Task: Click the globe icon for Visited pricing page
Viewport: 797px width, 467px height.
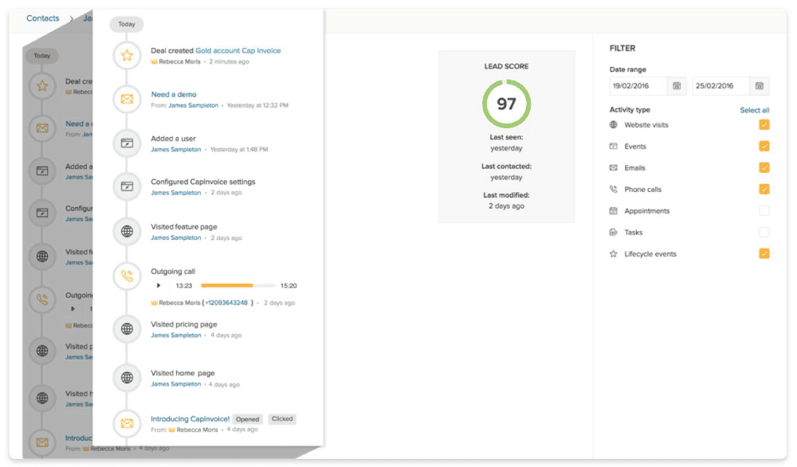Action: [126, 329]
